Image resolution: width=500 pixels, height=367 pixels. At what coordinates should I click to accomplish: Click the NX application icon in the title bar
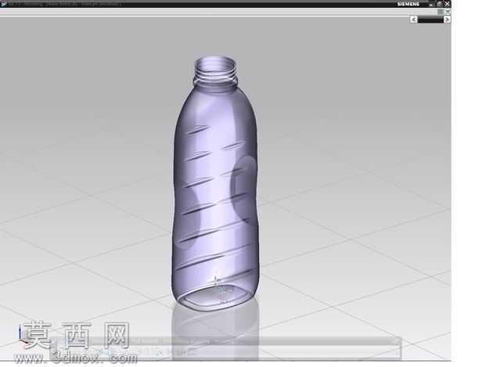(3, 3)
